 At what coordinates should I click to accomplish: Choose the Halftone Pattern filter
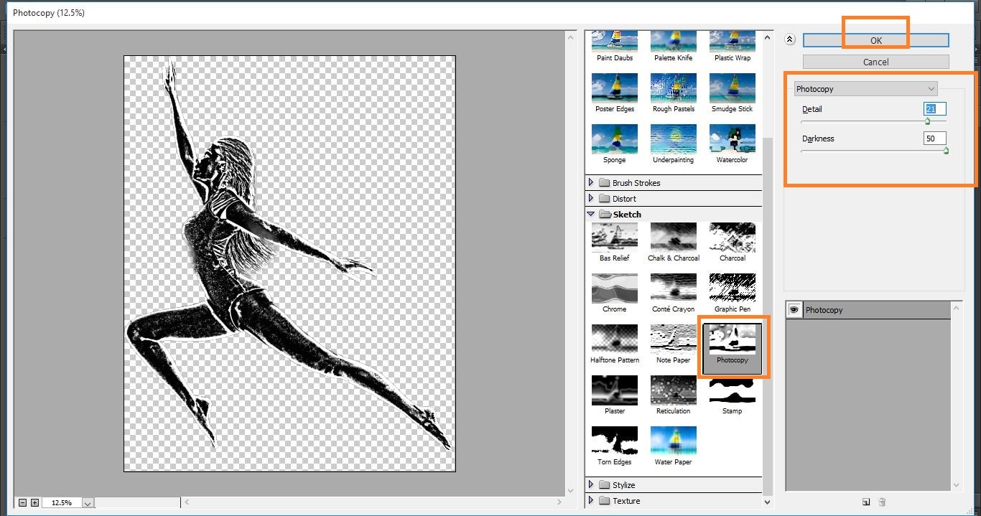click(614, 339)
